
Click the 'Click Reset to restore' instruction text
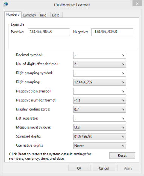(50, 156)
